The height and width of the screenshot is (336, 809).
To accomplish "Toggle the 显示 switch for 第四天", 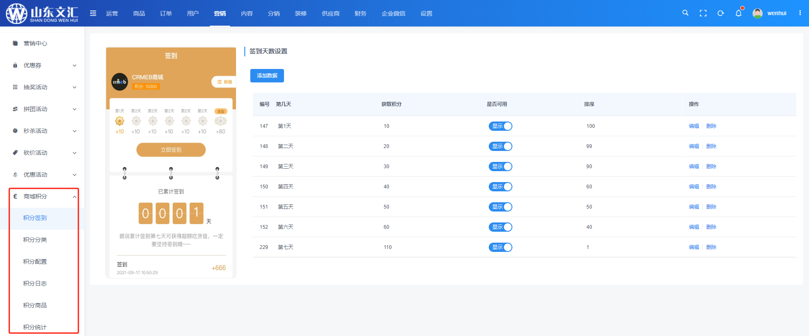I will (x=500, y=187).
